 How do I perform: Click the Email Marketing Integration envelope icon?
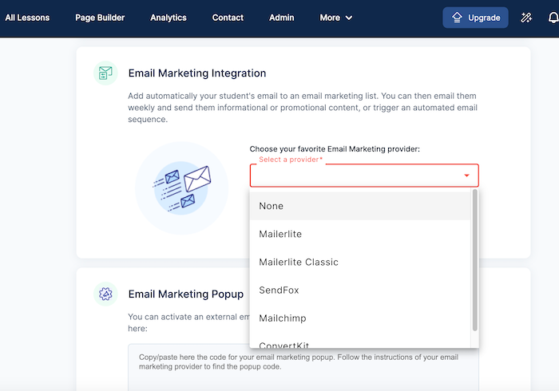[x=105, y=73]
